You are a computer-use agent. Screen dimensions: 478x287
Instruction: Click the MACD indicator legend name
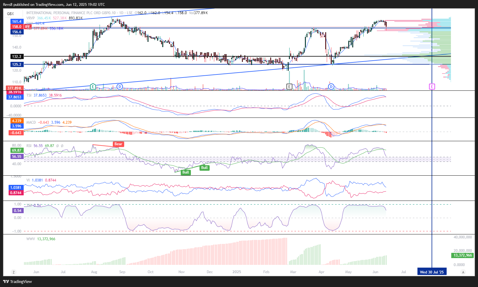click(31, 122)
